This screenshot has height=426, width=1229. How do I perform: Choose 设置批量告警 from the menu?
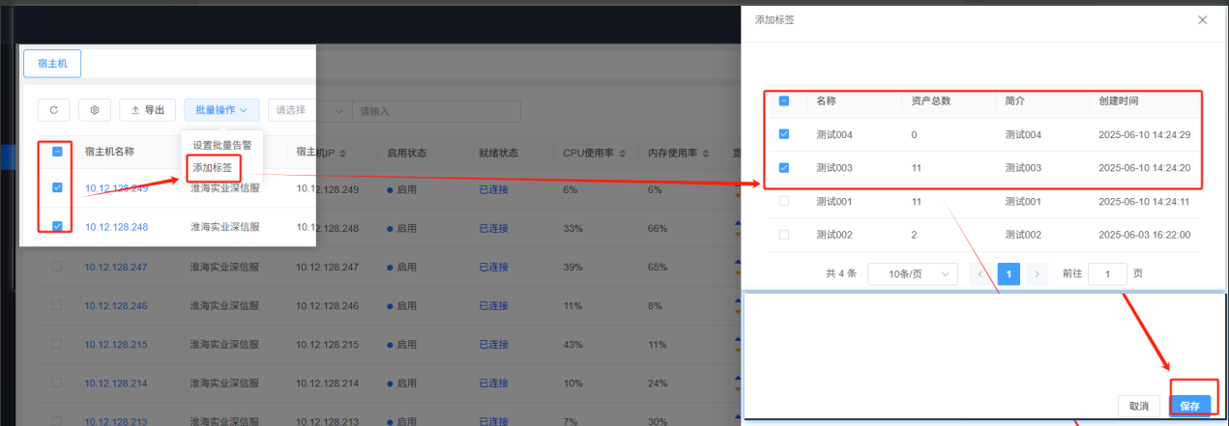(221, 145)
